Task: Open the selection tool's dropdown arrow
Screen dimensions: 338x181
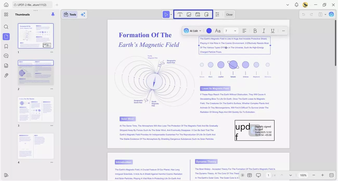Action: [171, 14]
